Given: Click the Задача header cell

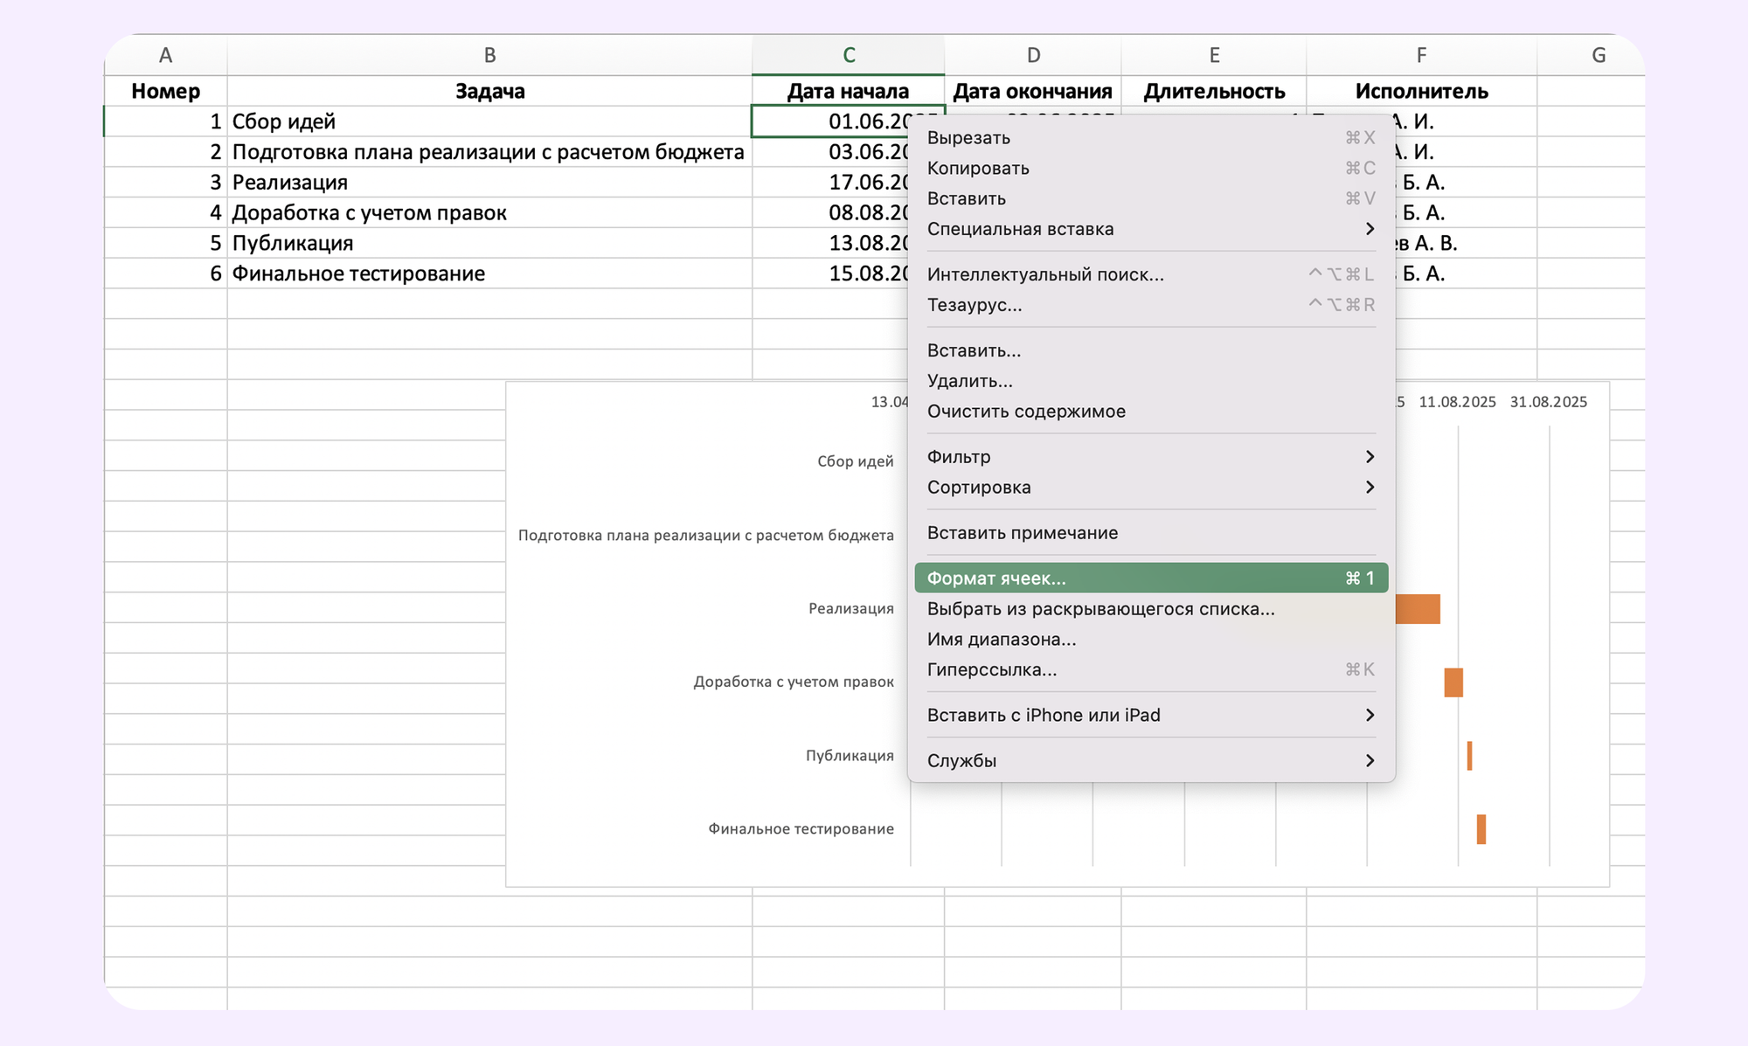Looking at the screenshot, I should coord(489,91).
